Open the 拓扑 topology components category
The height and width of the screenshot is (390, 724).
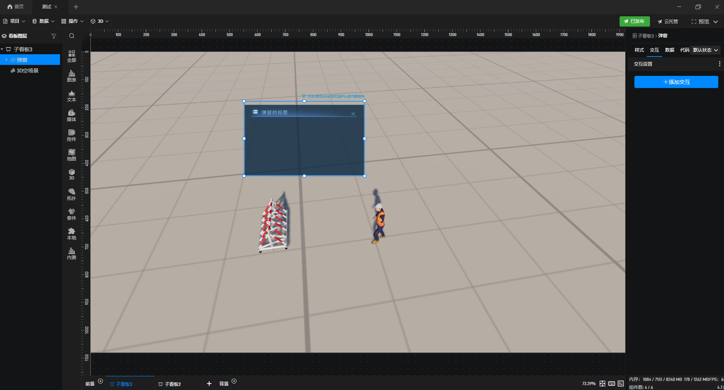(71, 195)
